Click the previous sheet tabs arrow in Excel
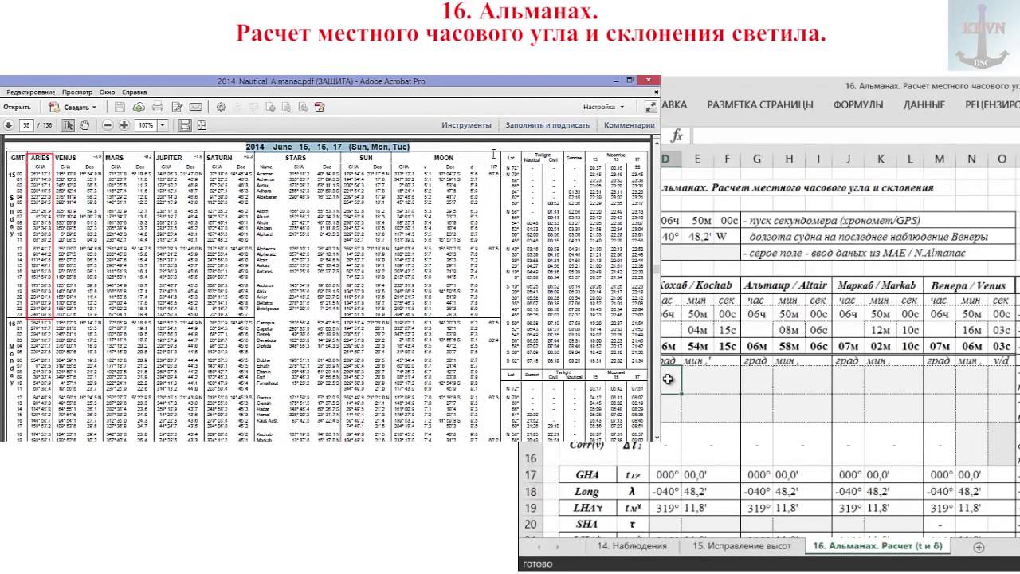Image resolution: width=1020 pixels, height=574 pixels. pos(538,547)
